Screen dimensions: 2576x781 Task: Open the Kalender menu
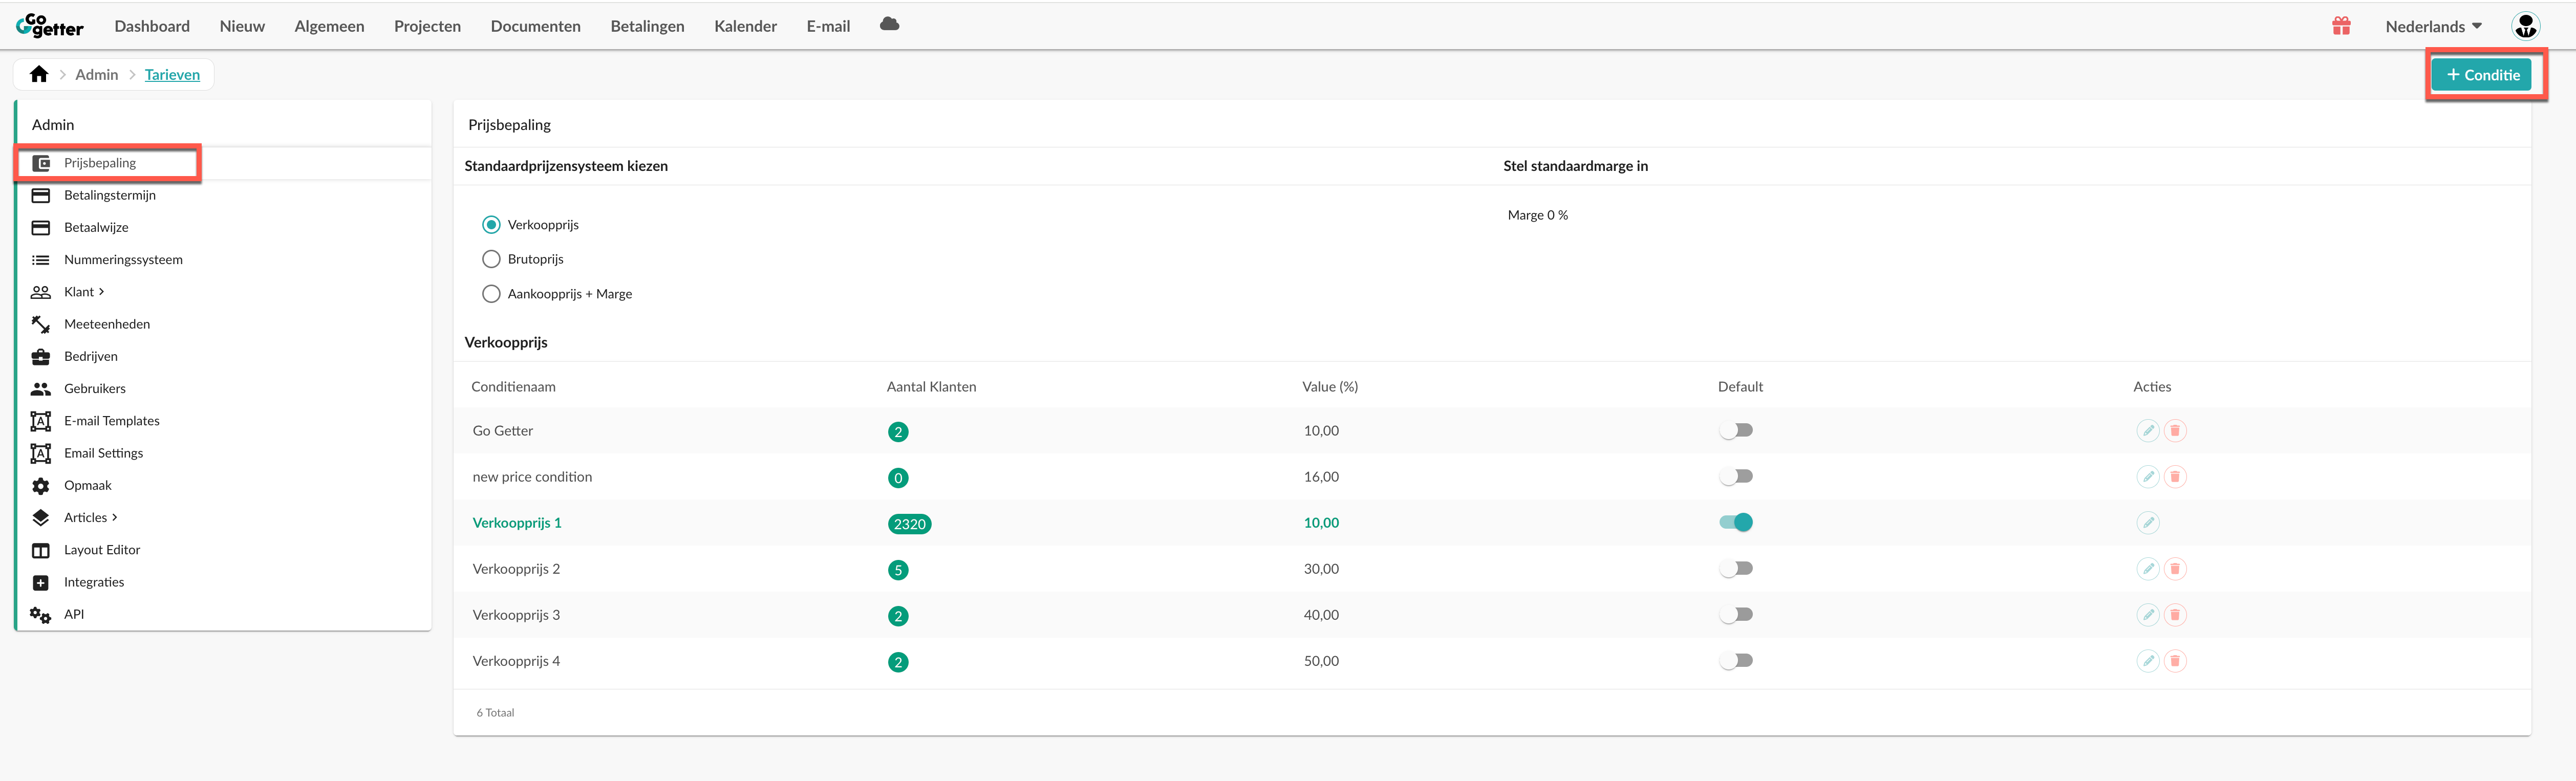pos(745,26)
